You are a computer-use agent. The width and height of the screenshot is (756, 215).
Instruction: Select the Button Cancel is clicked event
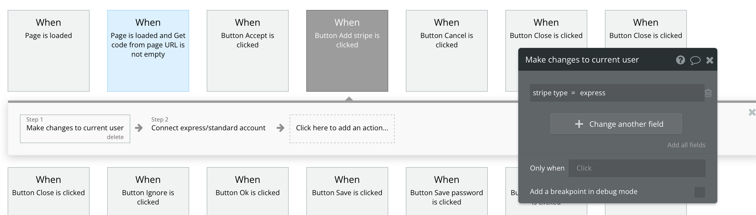(447, 51)
